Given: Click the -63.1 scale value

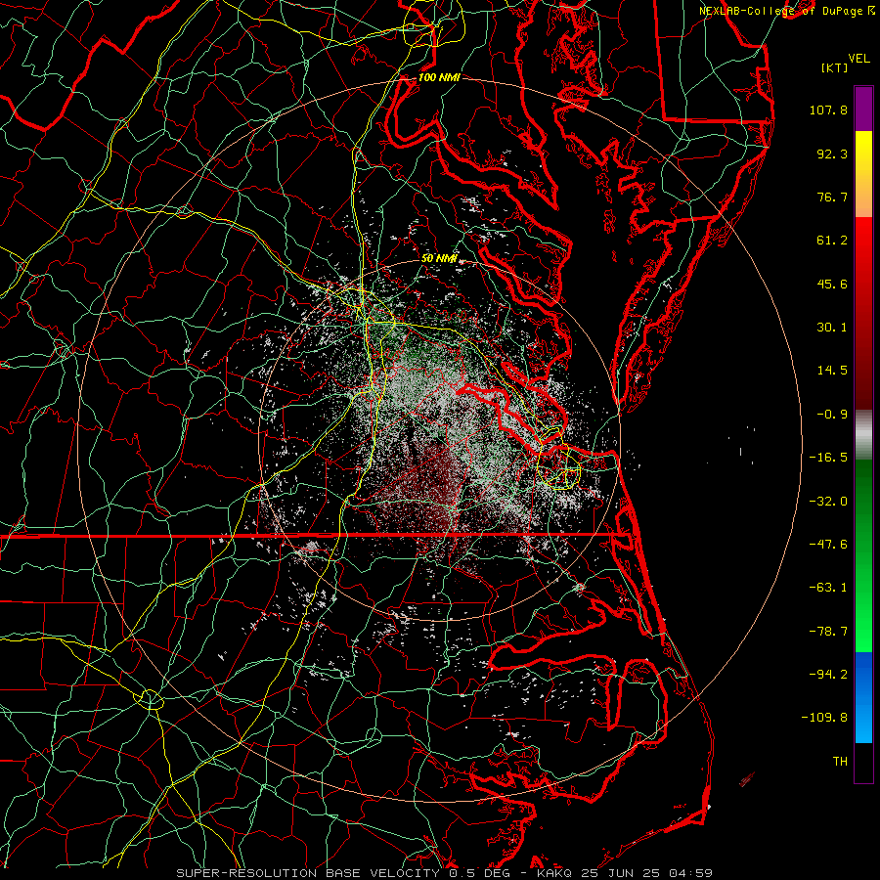Looking at the screenshot, I should point(828,588).
